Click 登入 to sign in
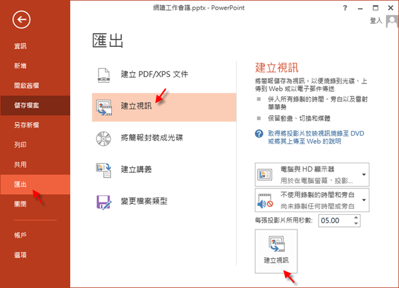The image size is (399, 288). (x=376, y=21)
